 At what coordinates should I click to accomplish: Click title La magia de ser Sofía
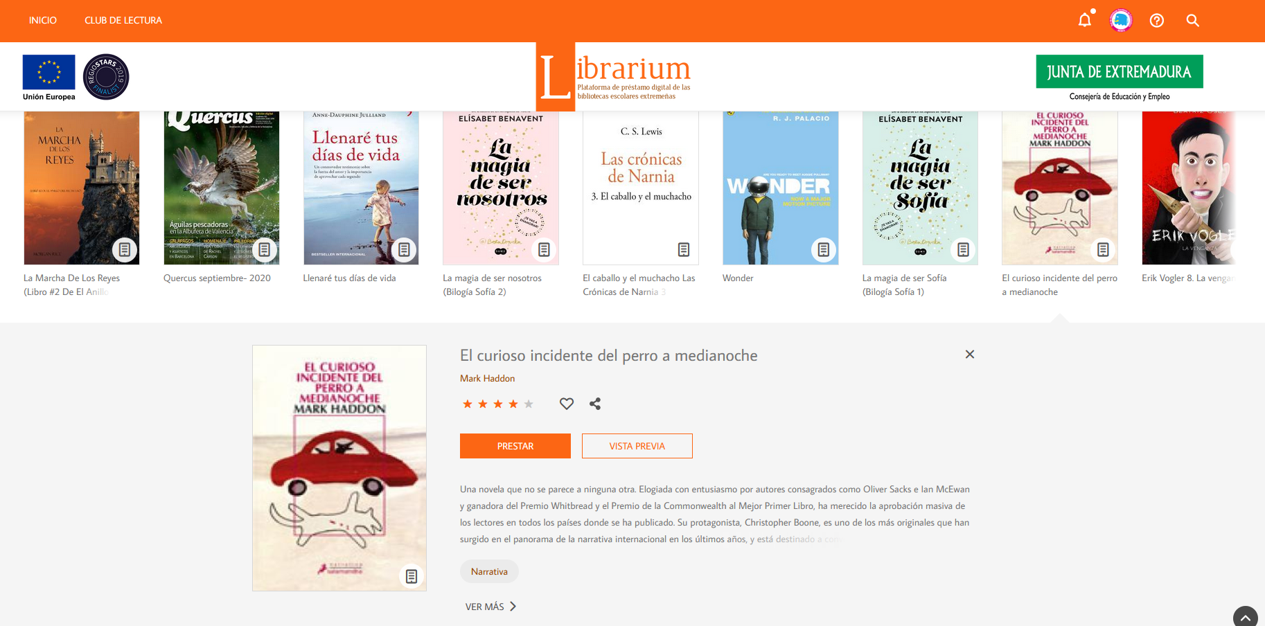pyautogui.click(x=904, y=285)
